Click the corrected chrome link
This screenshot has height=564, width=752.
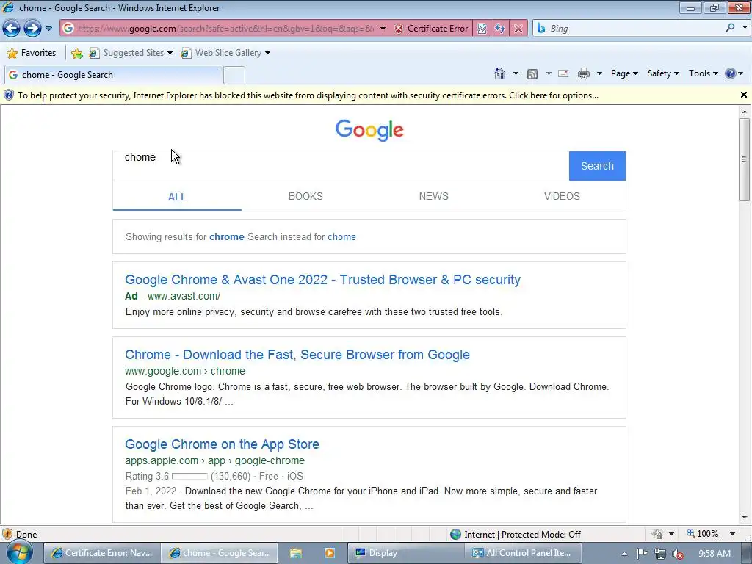227,237
